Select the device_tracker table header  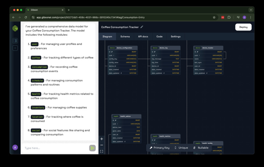click(208, 48)
